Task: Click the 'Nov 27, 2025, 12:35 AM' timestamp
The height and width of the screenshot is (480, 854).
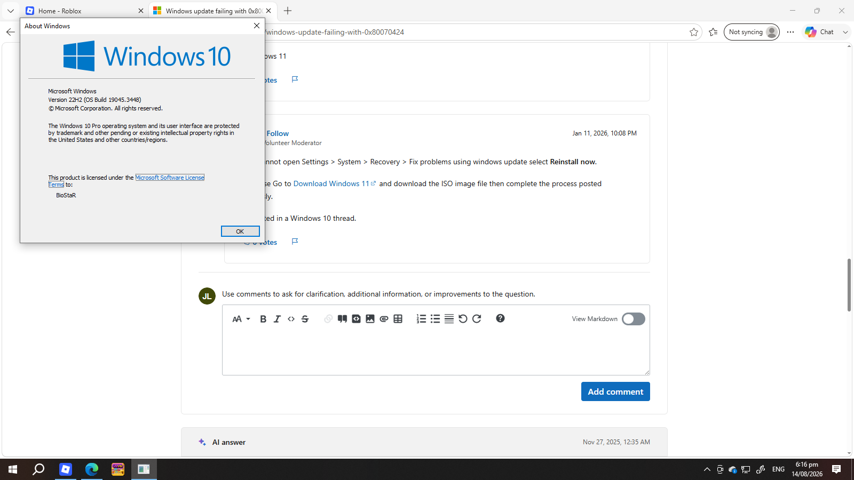Action: tap(616, 442)
